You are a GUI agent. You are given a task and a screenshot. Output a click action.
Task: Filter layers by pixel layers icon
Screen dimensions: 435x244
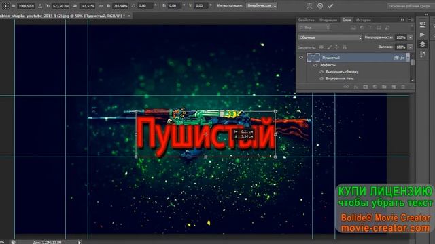pyautogui.click(x=353, y=28)
